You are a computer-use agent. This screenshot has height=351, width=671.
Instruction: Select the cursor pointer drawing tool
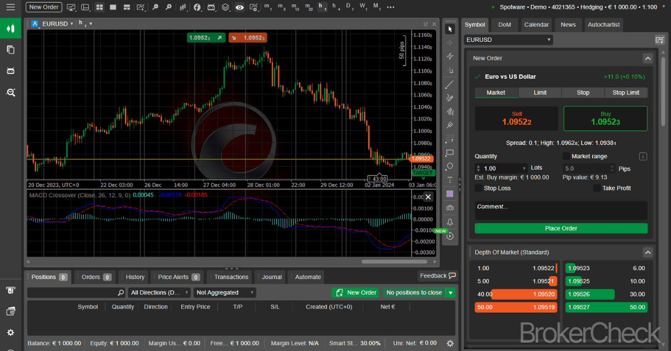(450, 29)
